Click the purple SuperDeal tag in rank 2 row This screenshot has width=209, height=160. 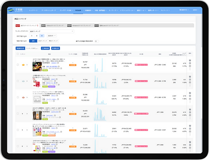52,87
